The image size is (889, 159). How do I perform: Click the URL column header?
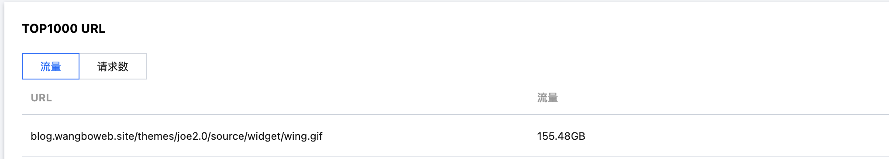pyautogui.click(x=41, y=98)
